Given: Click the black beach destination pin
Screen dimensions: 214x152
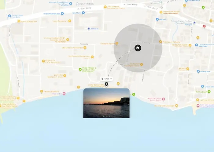Looking at the screenshot, I should point(106,84).
